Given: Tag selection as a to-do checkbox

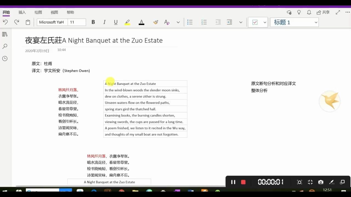Looking at the screenshot, I should click(255, 22).
